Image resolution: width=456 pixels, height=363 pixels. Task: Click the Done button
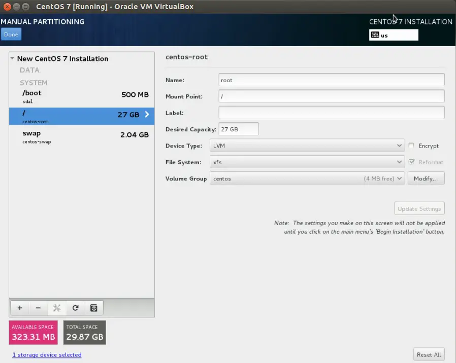(x=11, y=34)
